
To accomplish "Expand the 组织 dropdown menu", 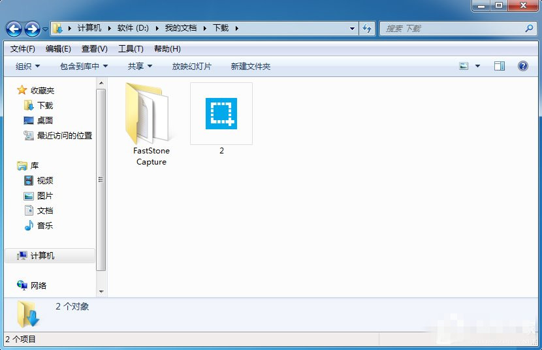I will [27, 66].
